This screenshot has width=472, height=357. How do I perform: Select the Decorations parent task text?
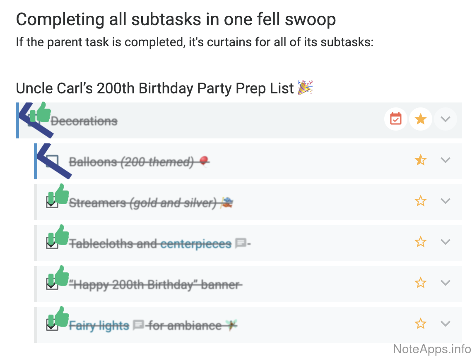[84, 121]
